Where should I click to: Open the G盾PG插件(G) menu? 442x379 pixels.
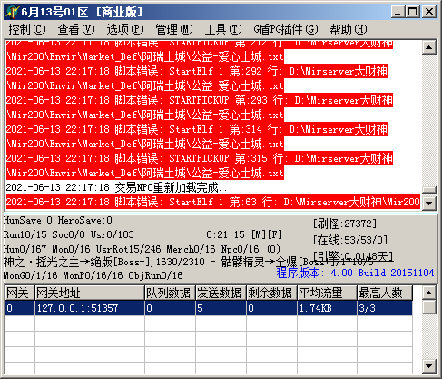[x=286, y=29]
